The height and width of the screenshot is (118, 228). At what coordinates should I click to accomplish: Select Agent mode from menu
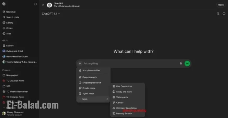(x=93, y=94)
